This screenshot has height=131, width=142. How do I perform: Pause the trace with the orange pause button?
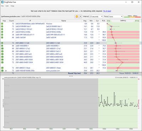77,17
